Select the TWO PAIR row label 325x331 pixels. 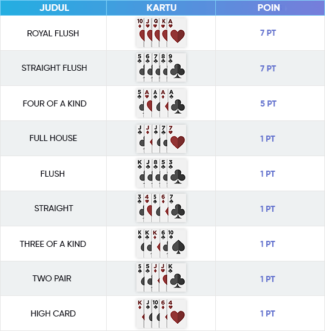tap(52, 278)
